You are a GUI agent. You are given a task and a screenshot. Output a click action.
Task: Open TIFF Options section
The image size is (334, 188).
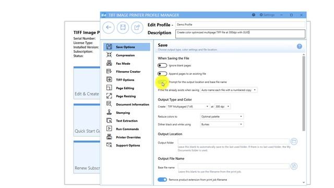point(125,80)
